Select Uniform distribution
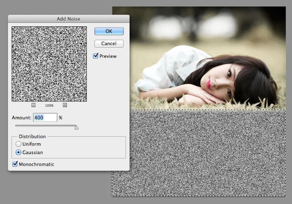Screen dimensions: 292x204 (18, 144)
